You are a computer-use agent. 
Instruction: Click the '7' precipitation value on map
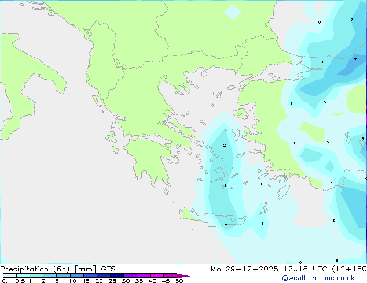[x=355, y=59]
